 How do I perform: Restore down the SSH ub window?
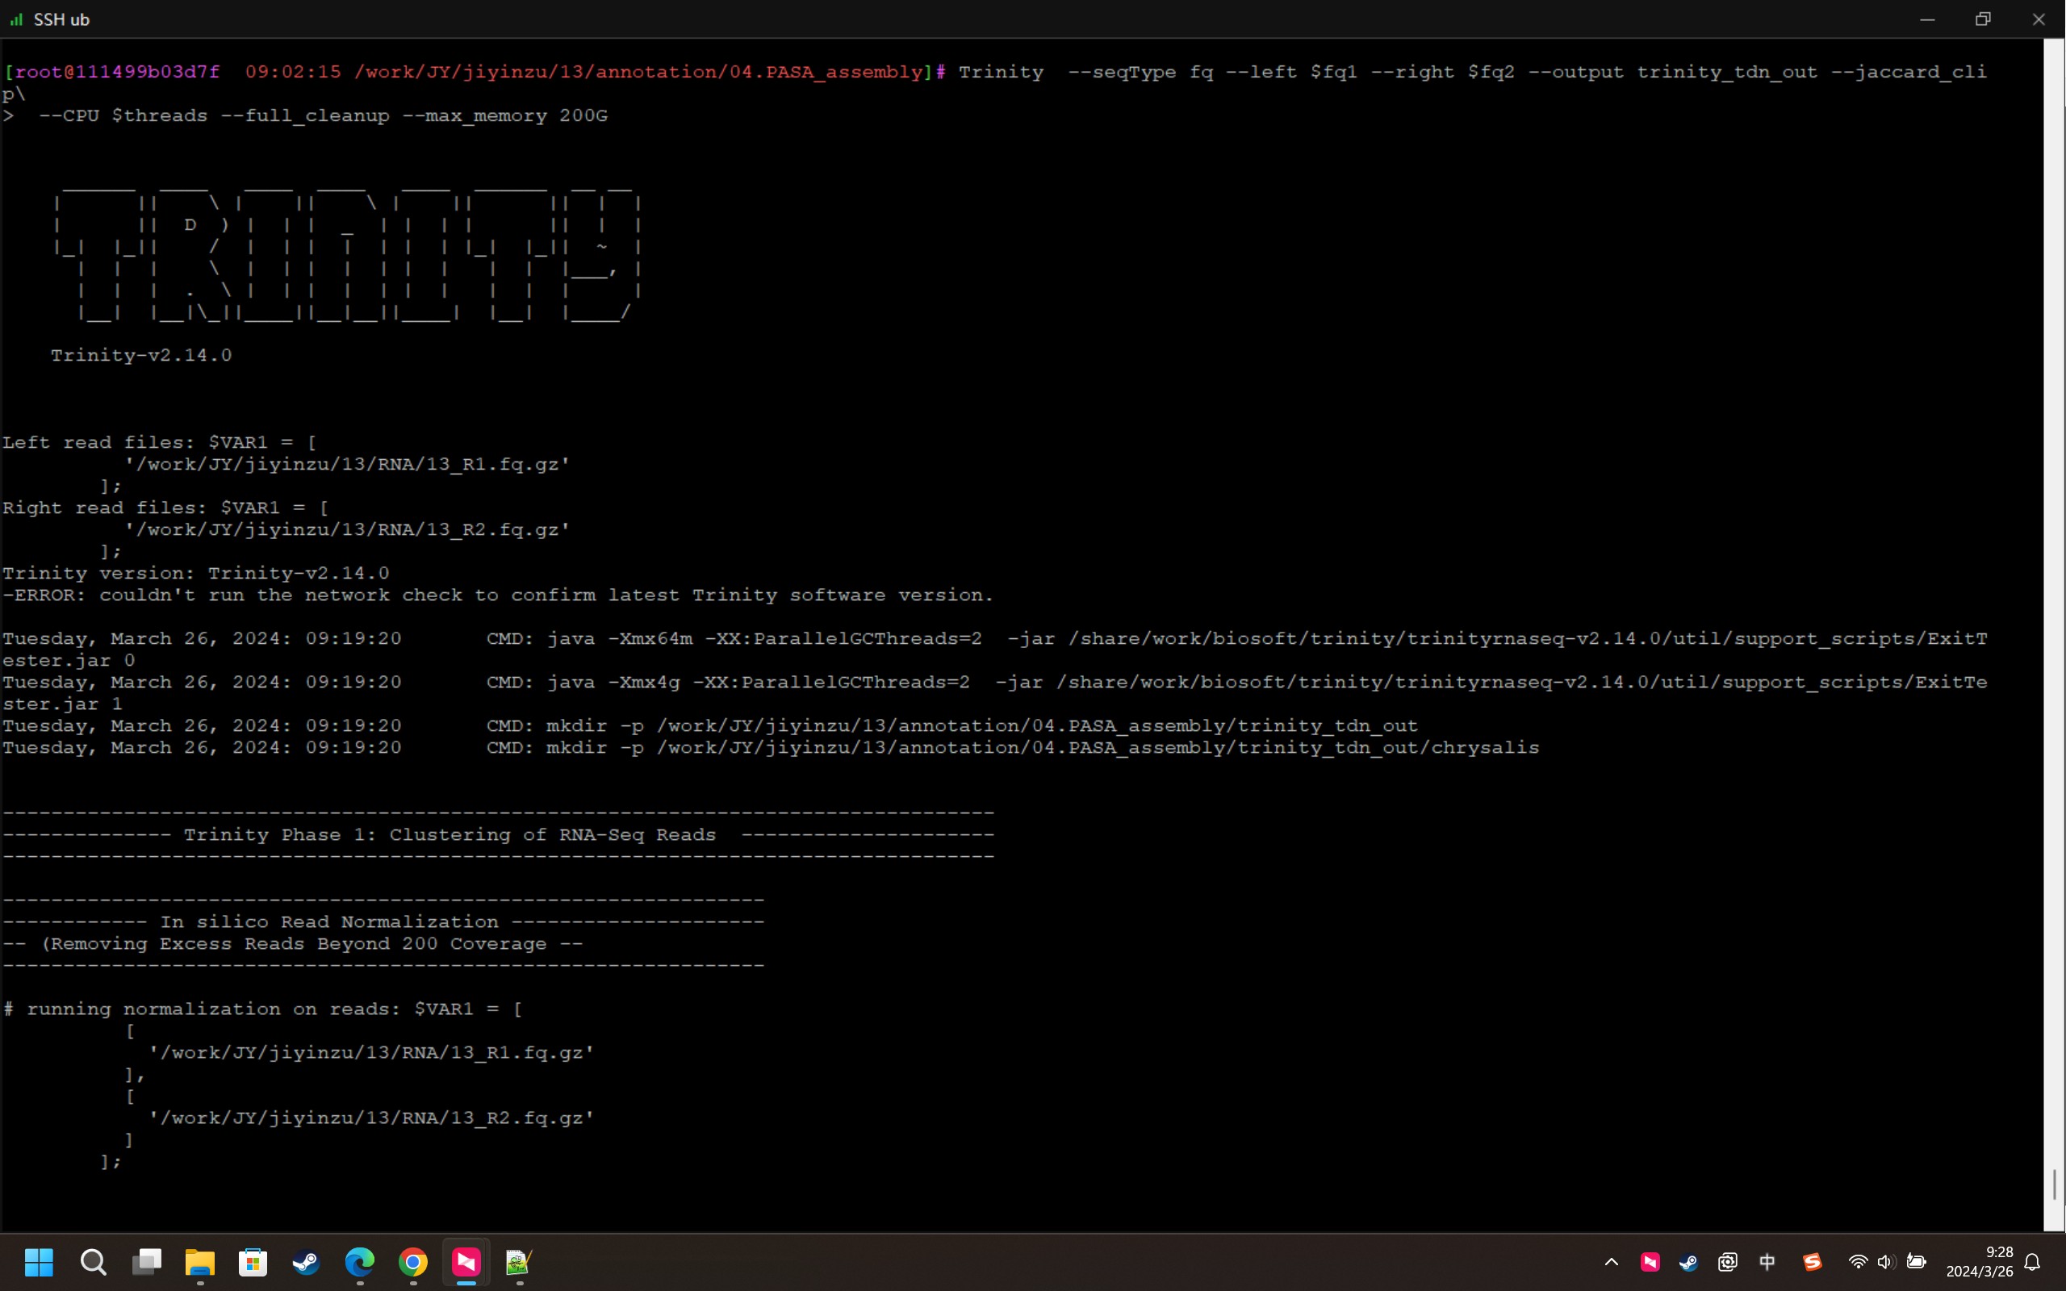coord(1982,19)
